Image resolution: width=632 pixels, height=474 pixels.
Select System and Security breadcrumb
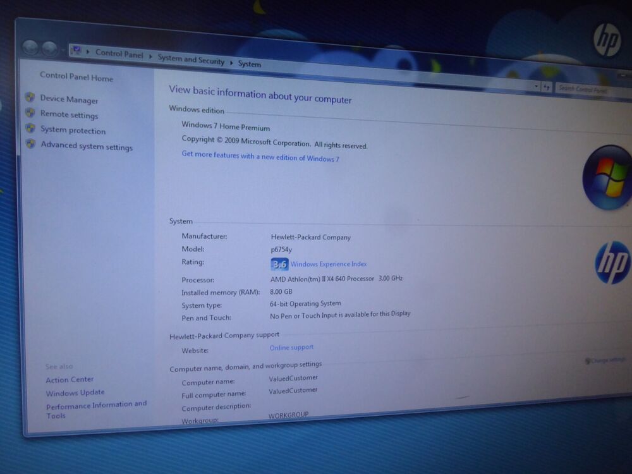191,59
